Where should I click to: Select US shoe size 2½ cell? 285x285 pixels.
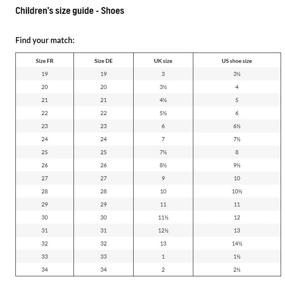click(237, 270)
